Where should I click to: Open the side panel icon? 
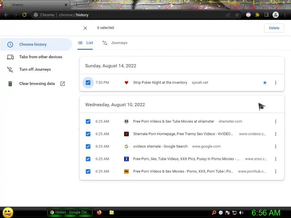[267, 15]
